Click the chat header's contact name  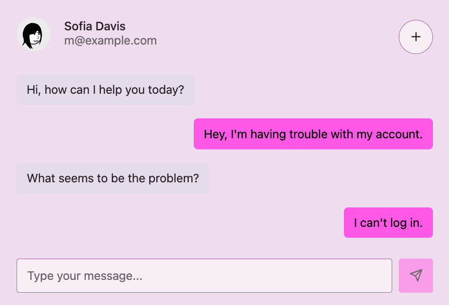click(95, 26)
